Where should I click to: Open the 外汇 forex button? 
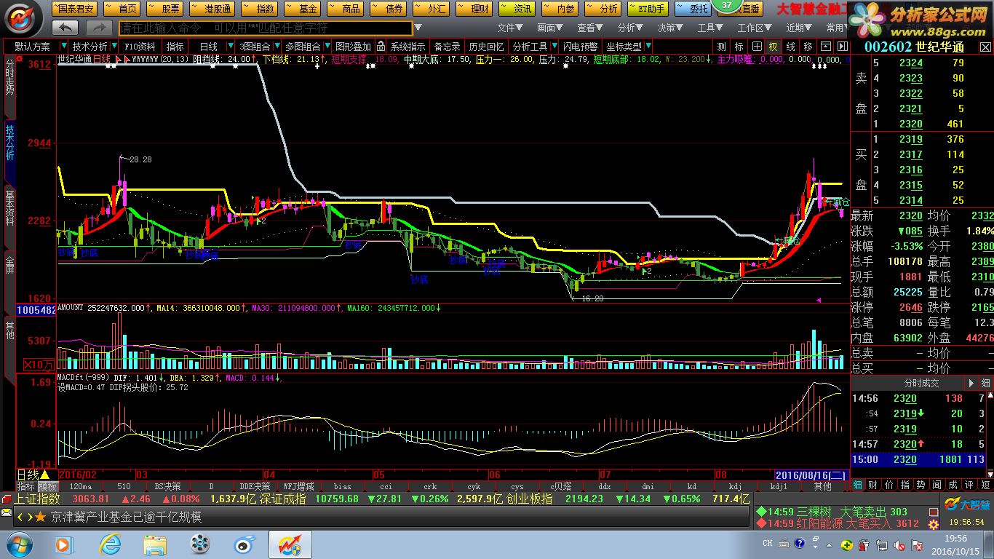pyautogui.click(x=432, y=9)
